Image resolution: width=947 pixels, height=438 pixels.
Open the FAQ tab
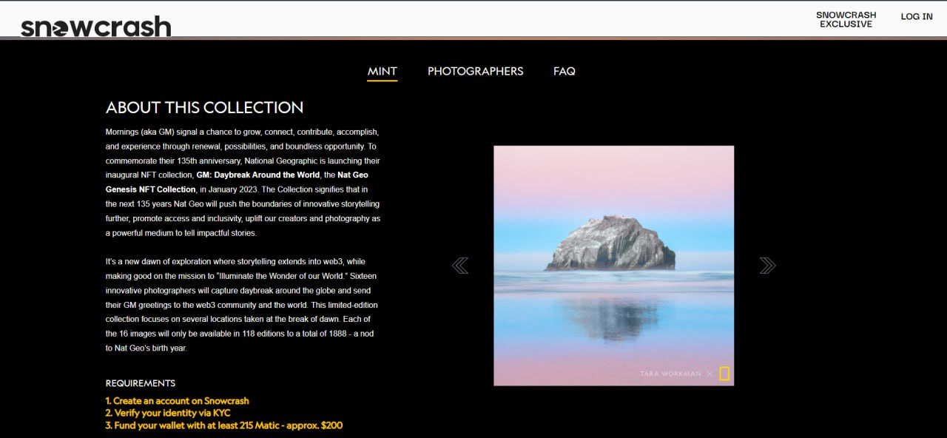565,71
